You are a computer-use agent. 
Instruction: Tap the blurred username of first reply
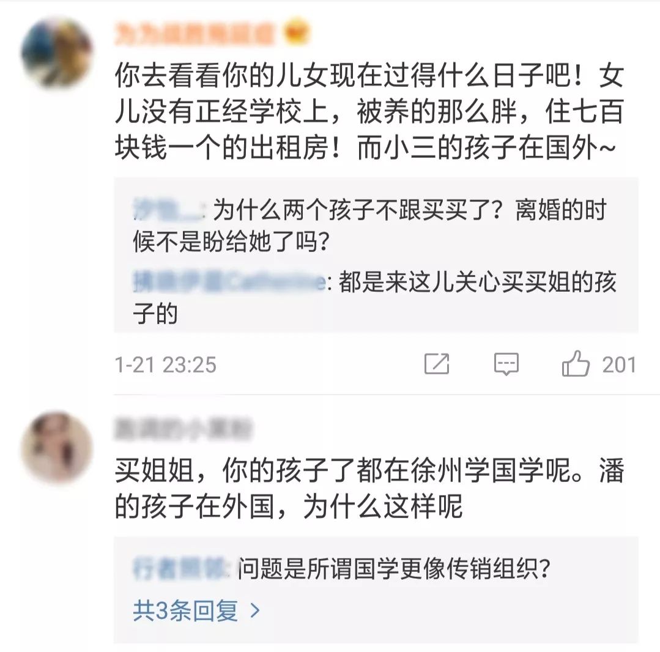point(168,209)
